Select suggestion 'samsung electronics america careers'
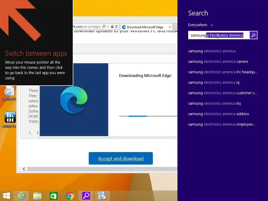 (218, 62)
